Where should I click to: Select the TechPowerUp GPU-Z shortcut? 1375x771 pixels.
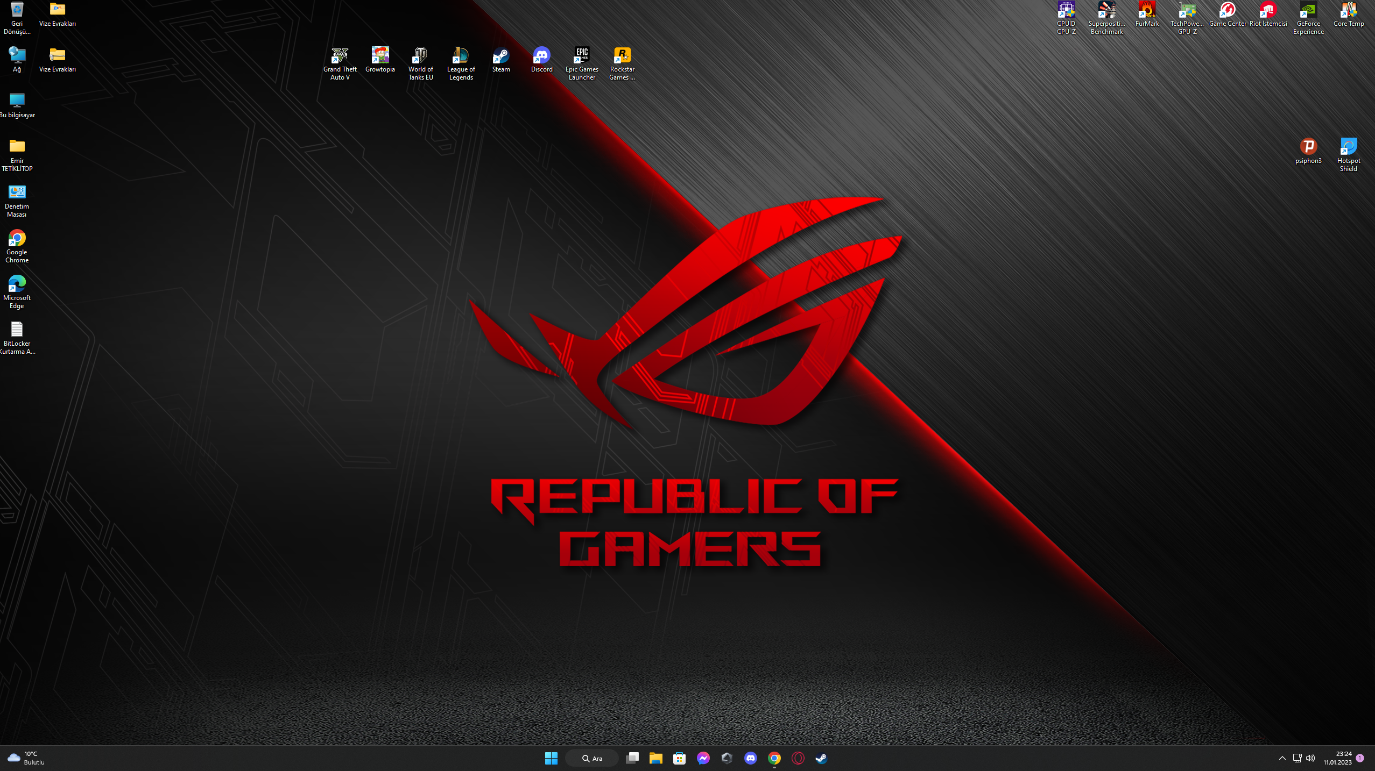pos(1187,18)
